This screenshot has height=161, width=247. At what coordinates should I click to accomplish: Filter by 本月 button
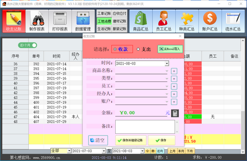[181, 151]
